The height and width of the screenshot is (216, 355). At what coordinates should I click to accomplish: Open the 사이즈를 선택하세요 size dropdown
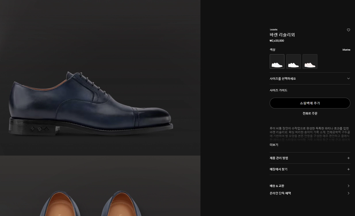(310, 78)
